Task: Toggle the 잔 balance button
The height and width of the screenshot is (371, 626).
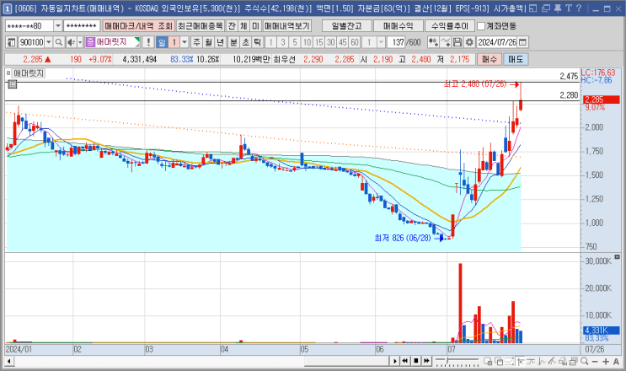Action: 232,26
